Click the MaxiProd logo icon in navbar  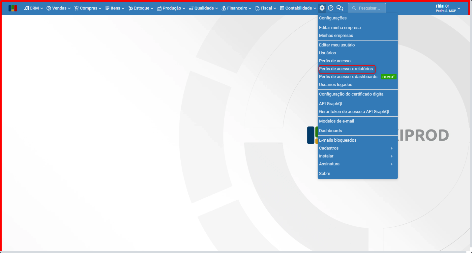coord(13,8)
